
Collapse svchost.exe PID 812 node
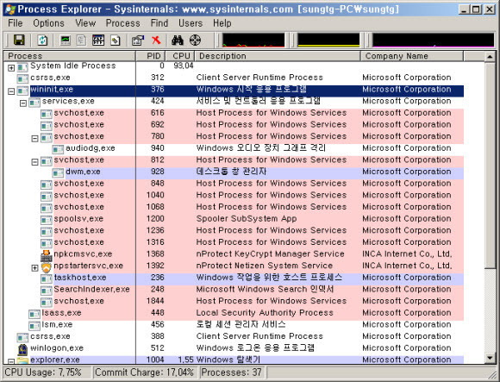(x=34, y=162)
